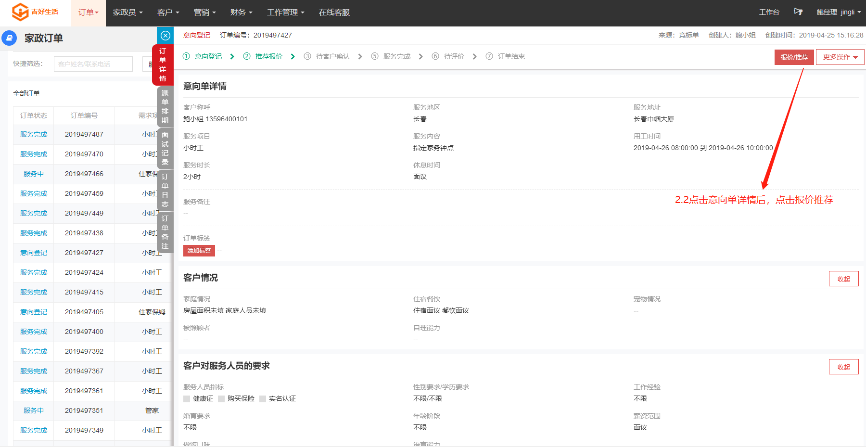Collapse 客户情况 section with 收起
The width and height of the screenshot is (866, 448).
tap(843, 279)
